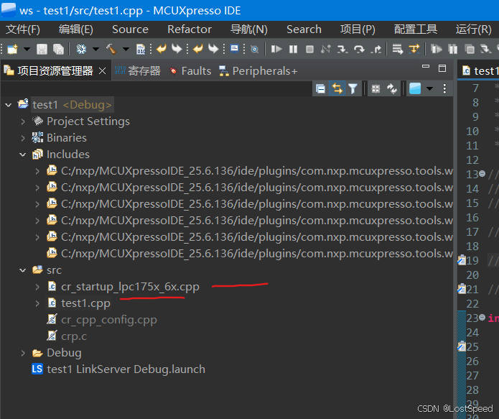This screenshot has width=499, height=419.
Task: Collapse the src folder node
Action: [x=22, y=270]
